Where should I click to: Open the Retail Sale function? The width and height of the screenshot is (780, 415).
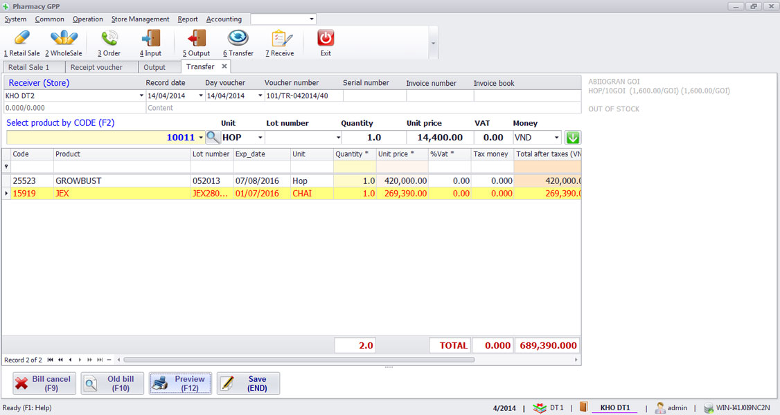coord(21,41)
